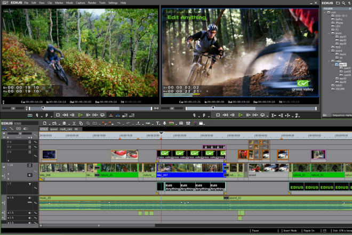Collapse the root folder in bin tree
Viewport: 352px width, 235px height.
tap(325, 12)
